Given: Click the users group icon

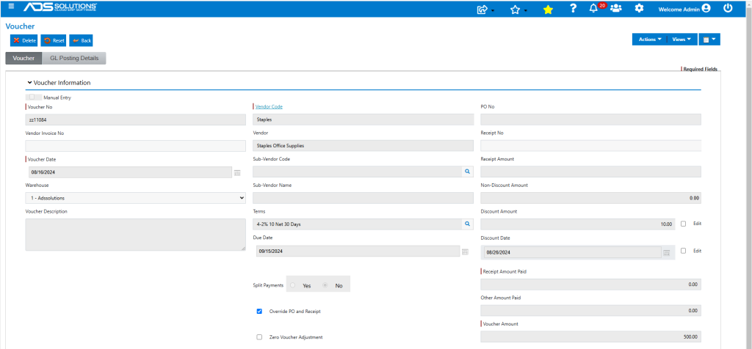Looking at the screenshot, I should click(616, 8).
